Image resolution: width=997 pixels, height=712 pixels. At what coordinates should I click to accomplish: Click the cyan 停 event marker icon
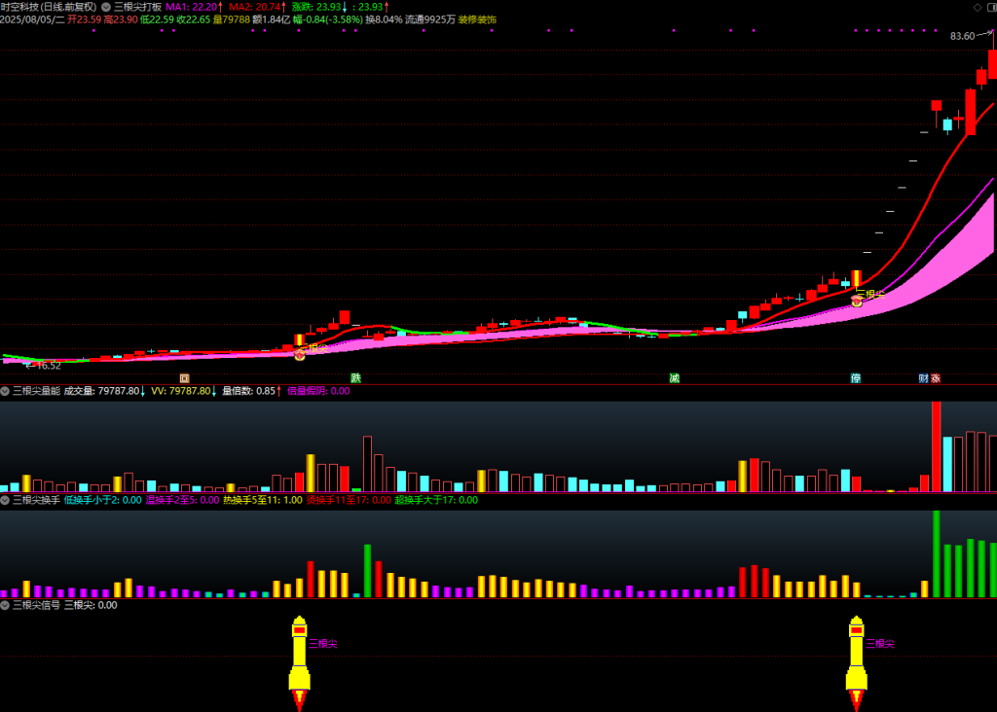(855, 377)
